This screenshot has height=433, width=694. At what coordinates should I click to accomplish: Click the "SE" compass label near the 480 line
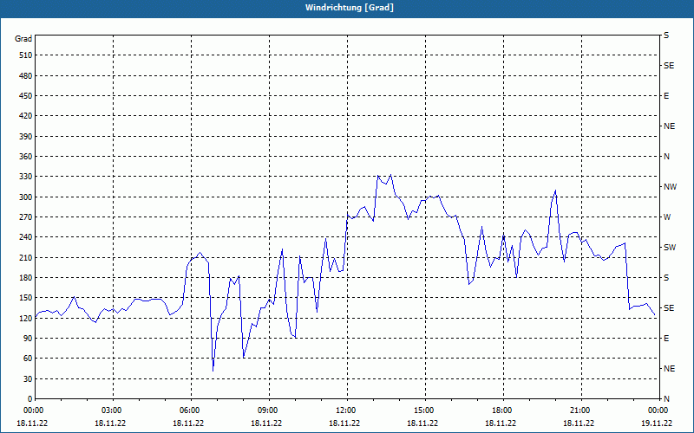coord(669,66)
